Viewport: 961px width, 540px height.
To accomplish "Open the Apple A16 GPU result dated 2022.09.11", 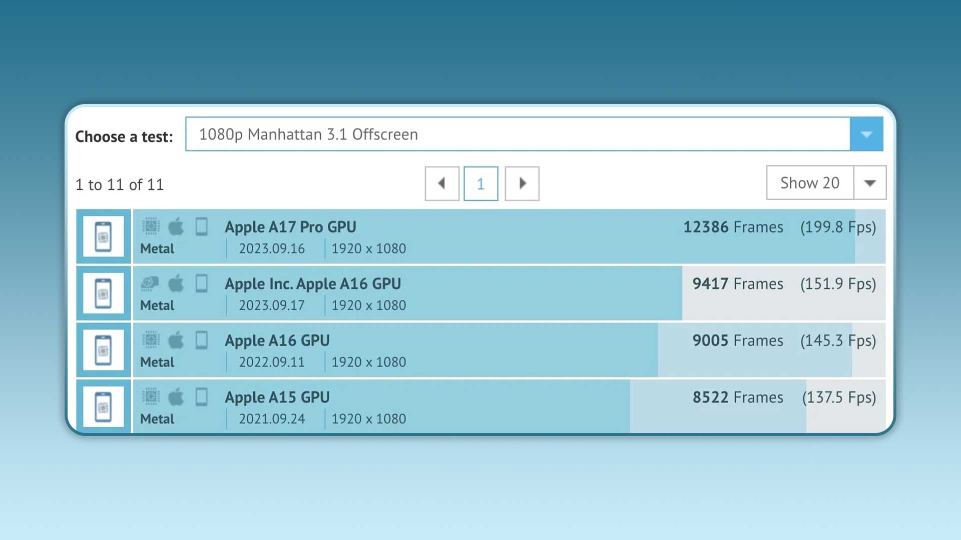I will coord(277,340).
